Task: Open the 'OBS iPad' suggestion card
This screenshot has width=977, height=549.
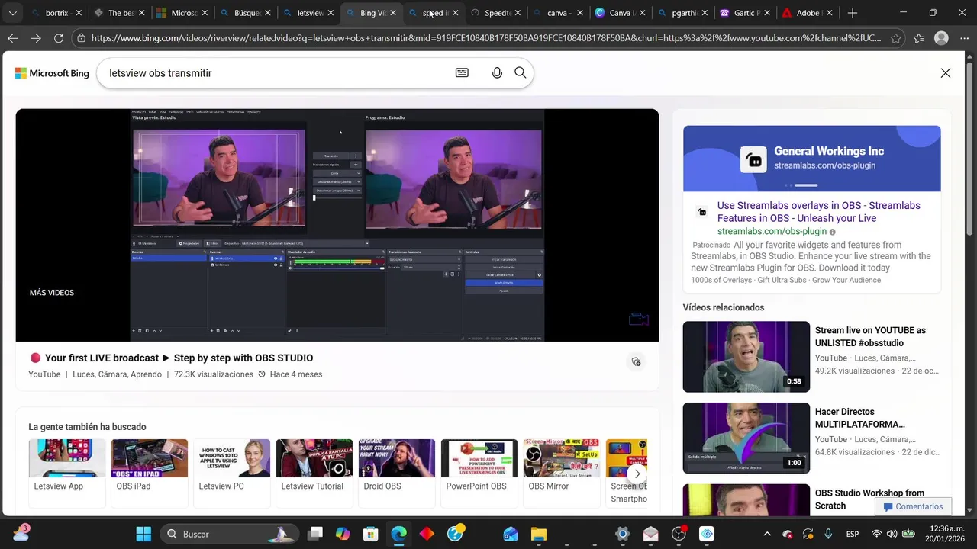Action: (x=150, y=473)
